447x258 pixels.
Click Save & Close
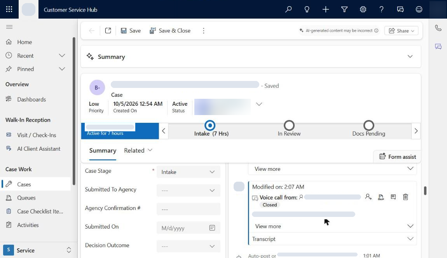click(170, 31)
